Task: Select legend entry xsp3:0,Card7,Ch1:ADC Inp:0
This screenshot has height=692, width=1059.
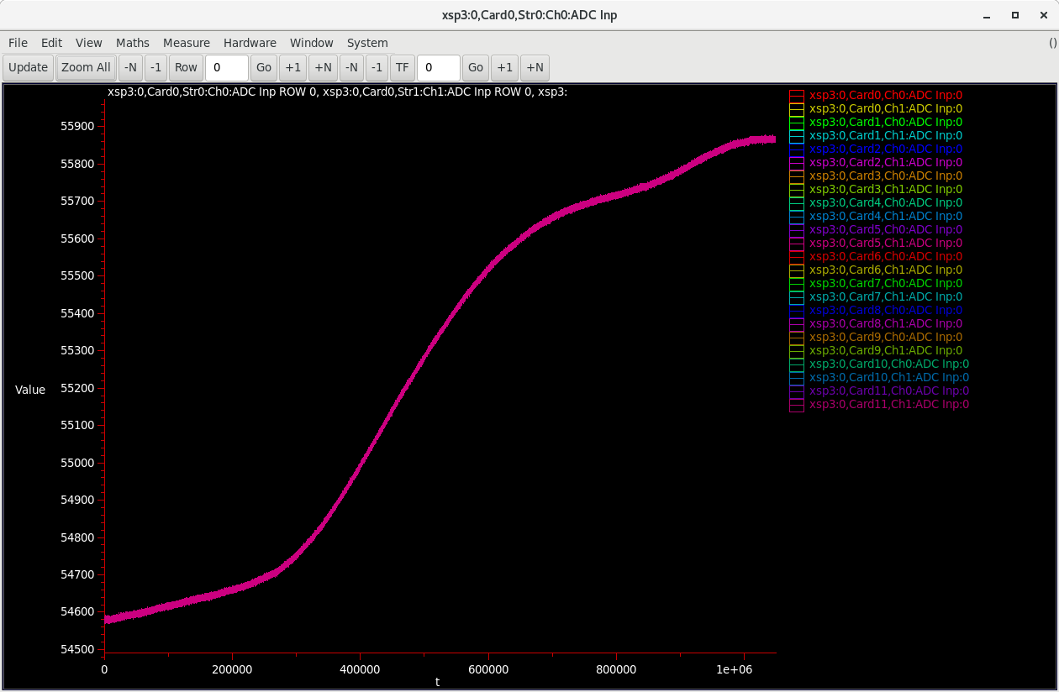Action: coord(886,296)
